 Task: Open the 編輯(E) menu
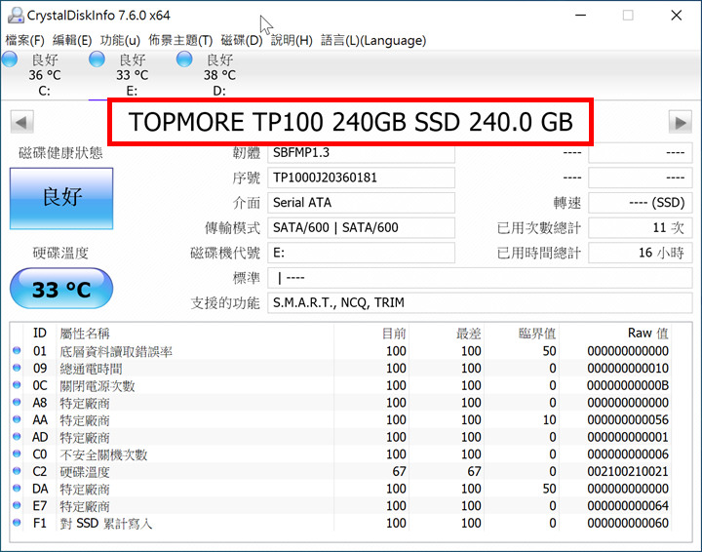pyautogui.click(x=72, y=40)
